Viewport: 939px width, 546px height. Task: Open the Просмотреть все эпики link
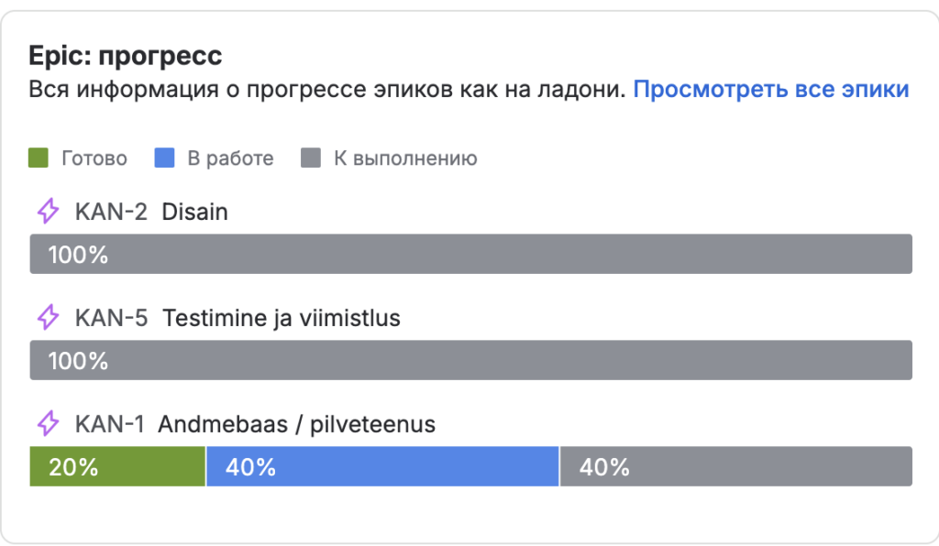tap(770, 90)
